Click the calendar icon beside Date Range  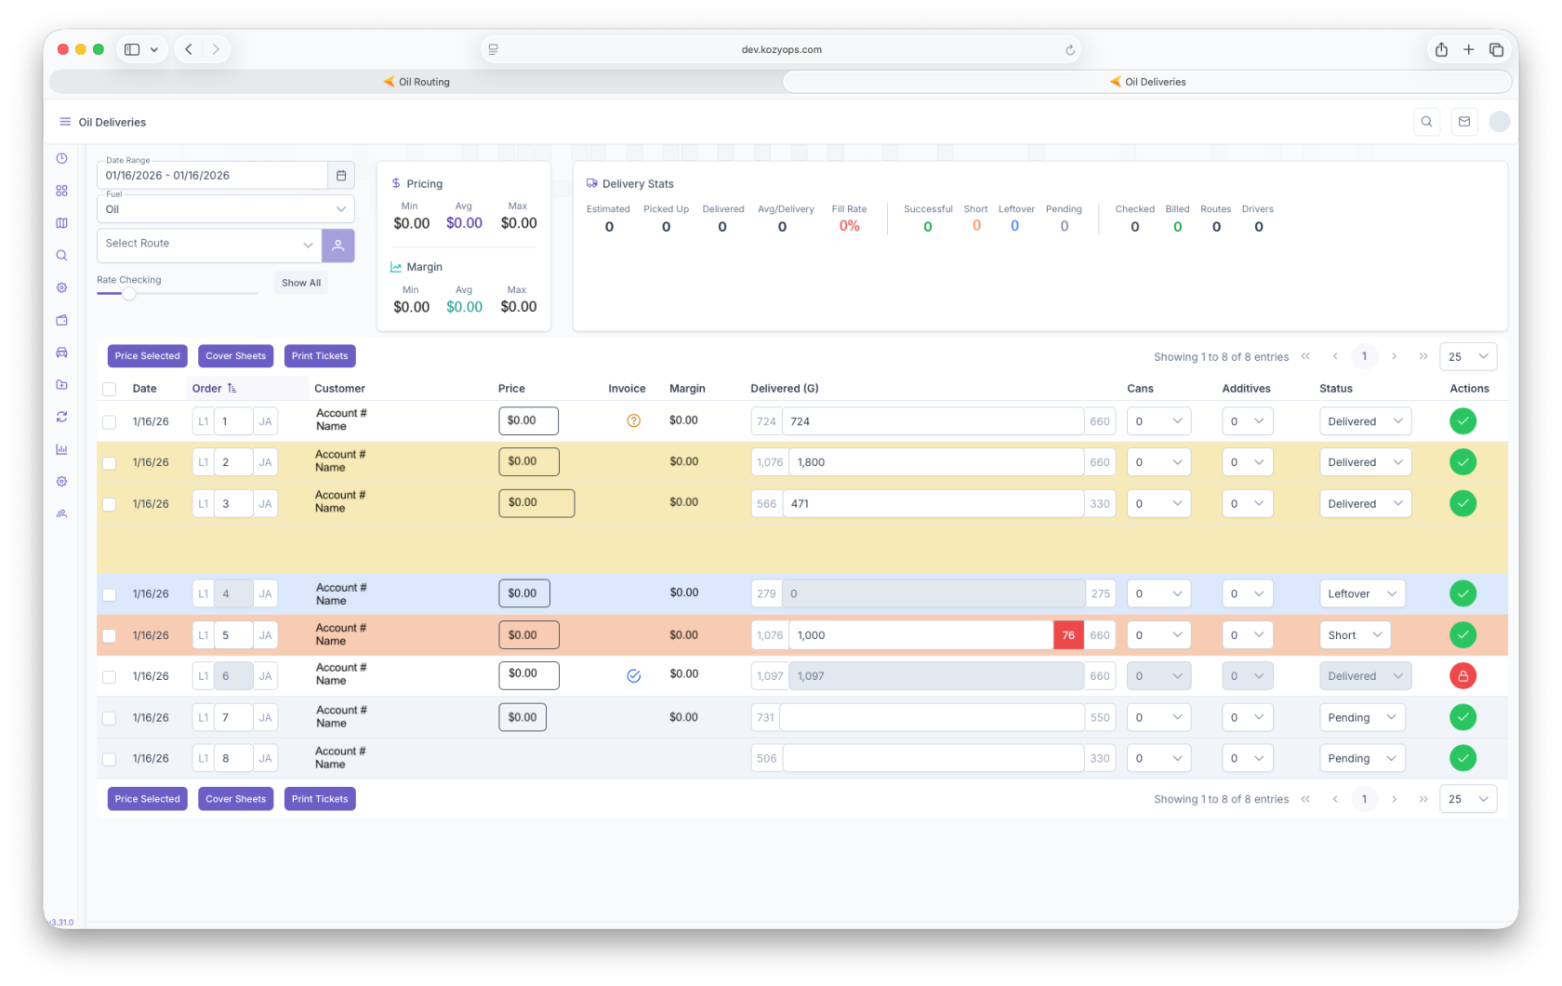(341, 176)
